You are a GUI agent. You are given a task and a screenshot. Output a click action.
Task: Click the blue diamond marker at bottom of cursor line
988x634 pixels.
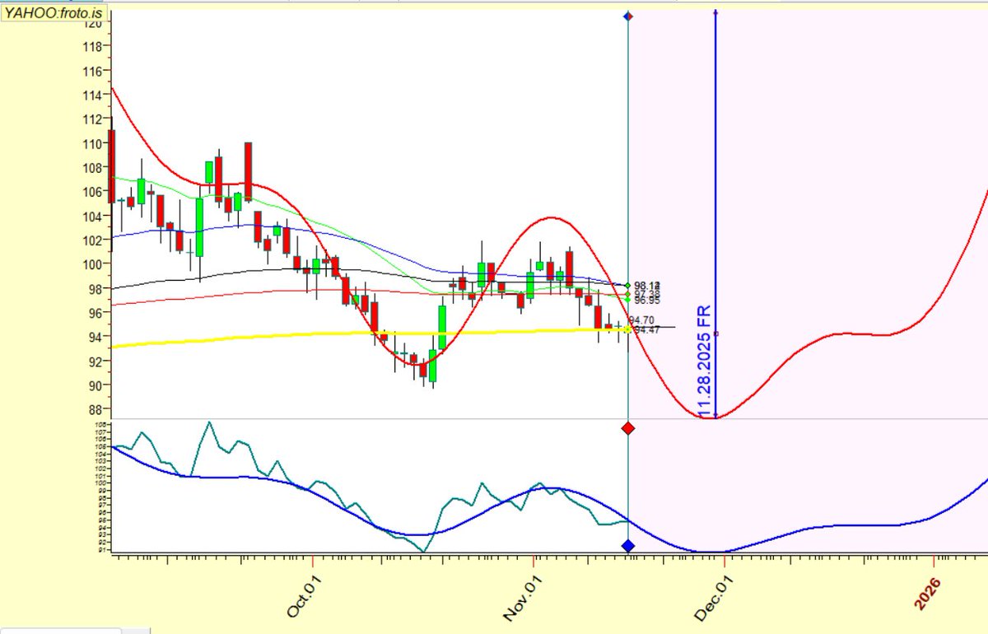tap(628, 545)
